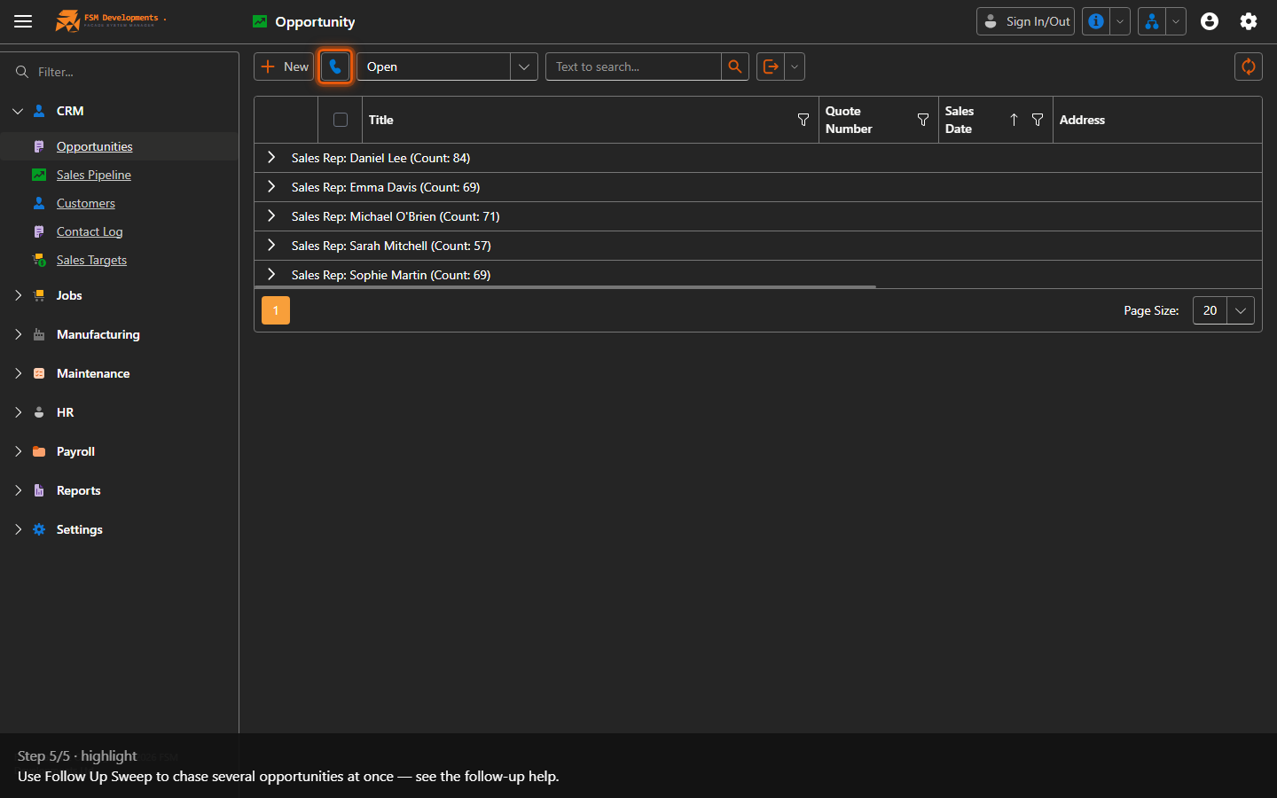Click the Sales Pipeline chart icon
The width and height of the screenshot is (1277, 798).
coord(39,175)
